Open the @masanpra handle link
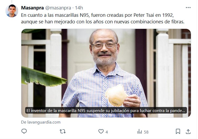The image size is (198, 139). [58, 8]
